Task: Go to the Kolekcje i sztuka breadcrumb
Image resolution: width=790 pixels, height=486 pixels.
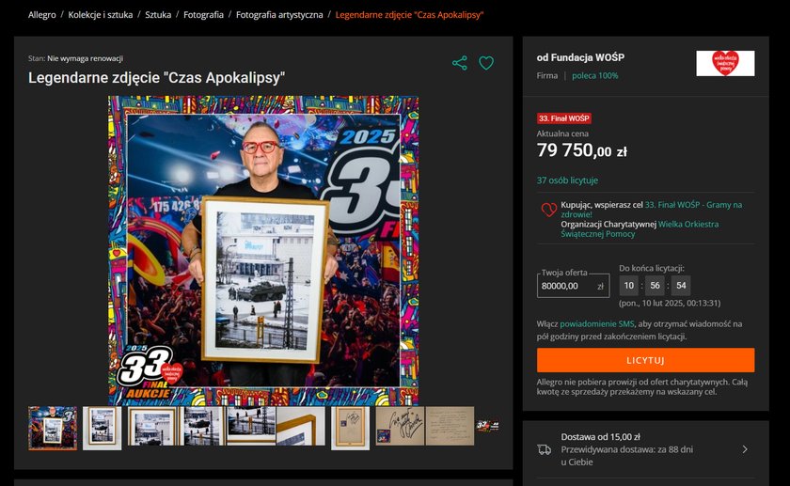Action: coord(101,15)
